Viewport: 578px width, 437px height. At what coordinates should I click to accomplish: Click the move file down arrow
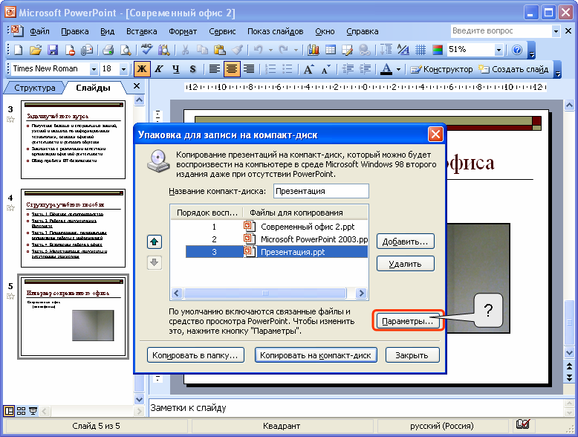pyautogui.click(x=154, y=262)
